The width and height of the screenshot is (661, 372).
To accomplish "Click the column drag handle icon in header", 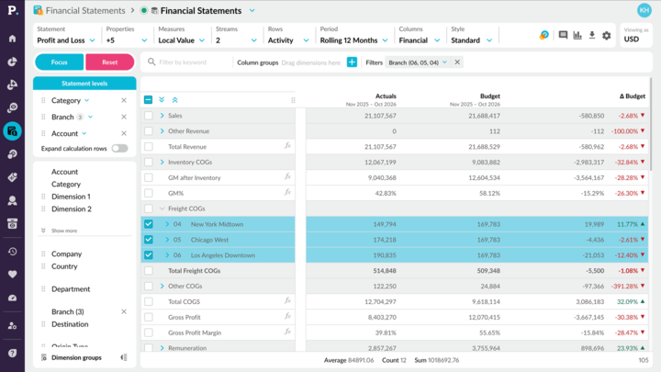I will (x=293, y=100).
